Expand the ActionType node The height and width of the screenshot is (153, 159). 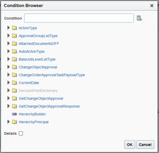click(x=9, y=28)
